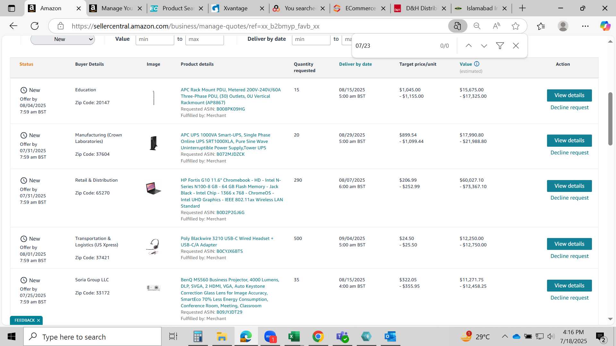Open Task View on taskbar
This screenshot has width=616, height=346.
coord(173,336)
